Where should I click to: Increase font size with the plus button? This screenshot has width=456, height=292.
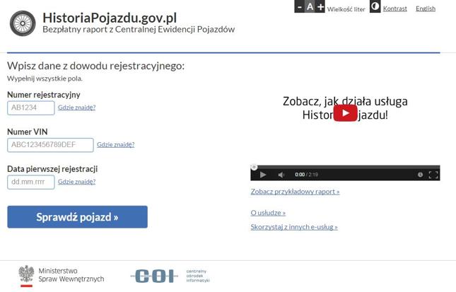coord(320,7)
